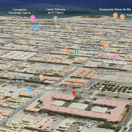
Task: Click the Calle Juan XXIII street label
Action: pyautogui.click(x=15, y=111)
